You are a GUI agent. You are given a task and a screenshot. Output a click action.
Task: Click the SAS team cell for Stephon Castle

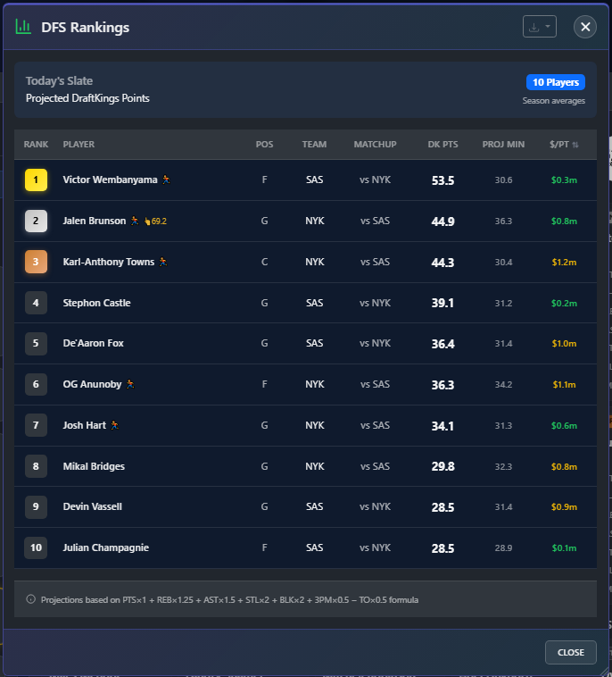click(314, 303)
